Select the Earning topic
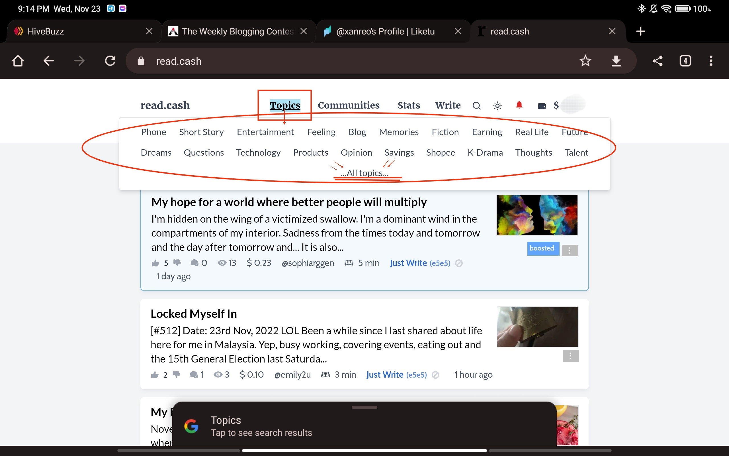The image size is (729, 456). tap(487, 132)
